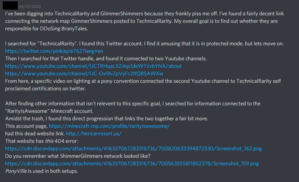Open the YouTube channel link starting UC-OxI9

click(84, 74)
